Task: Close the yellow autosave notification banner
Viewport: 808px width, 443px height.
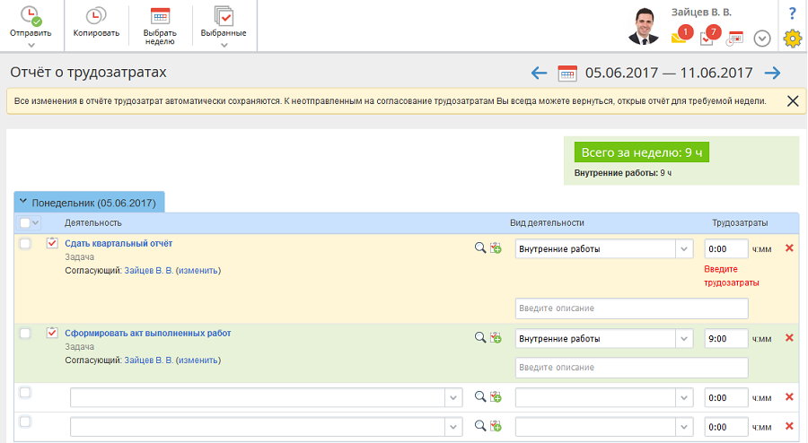Action: tap(793, 101)
